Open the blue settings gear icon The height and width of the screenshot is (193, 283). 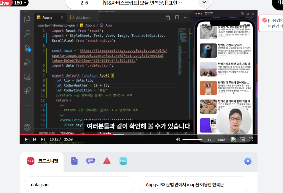point(248,161)
